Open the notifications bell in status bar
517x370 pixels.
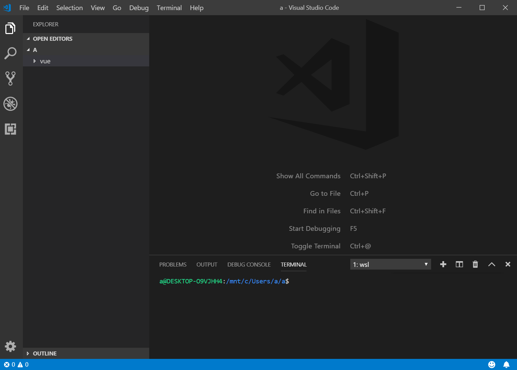tap(506, 365)
